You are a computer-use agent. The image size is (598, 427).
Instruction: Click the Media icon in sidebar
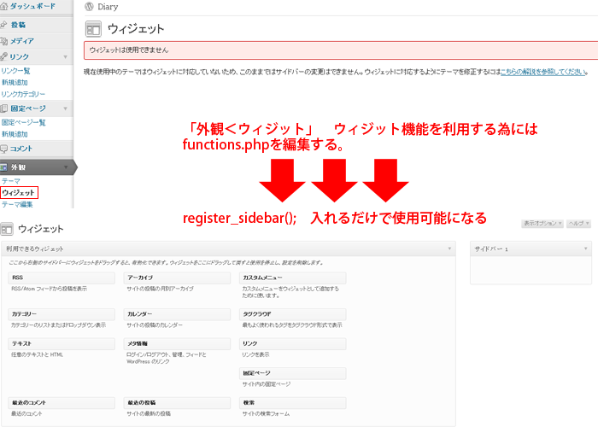point(5,41)
